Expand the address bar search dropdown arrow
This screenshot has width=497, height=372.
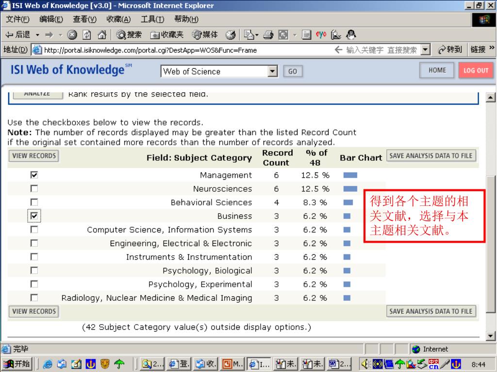pos(425,50)
